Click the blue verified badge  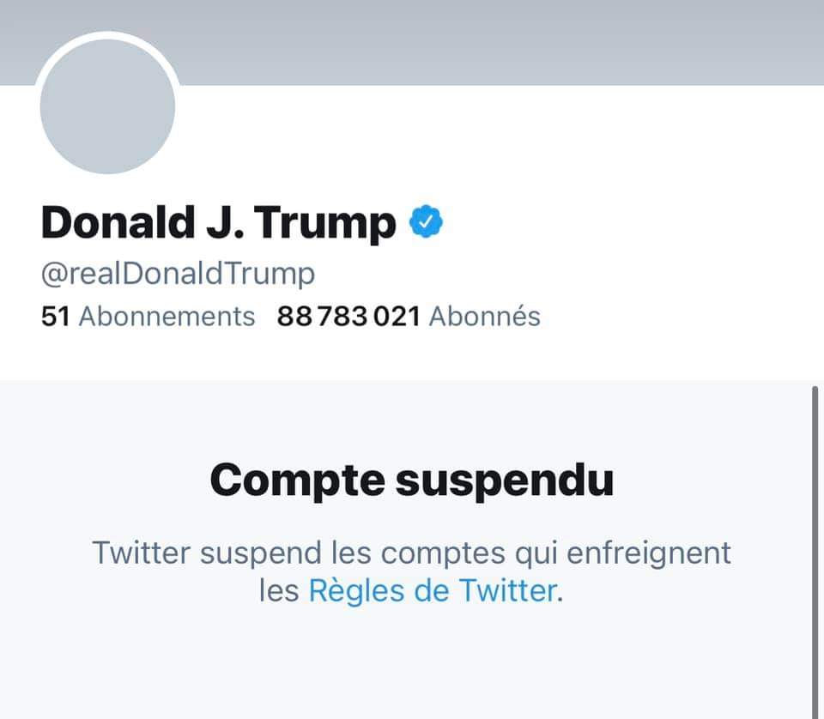tap(426, 223)
